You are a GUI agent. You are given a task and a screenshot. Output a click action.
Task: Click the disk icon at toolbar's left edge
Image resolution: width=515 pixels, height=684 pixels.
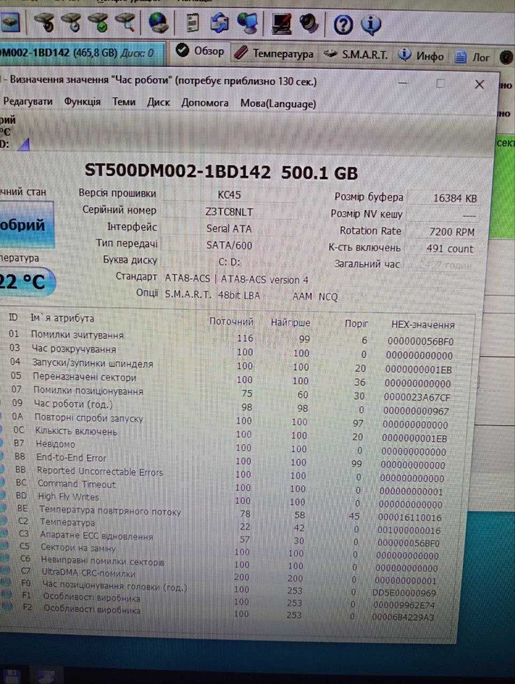tap(10, 21)
